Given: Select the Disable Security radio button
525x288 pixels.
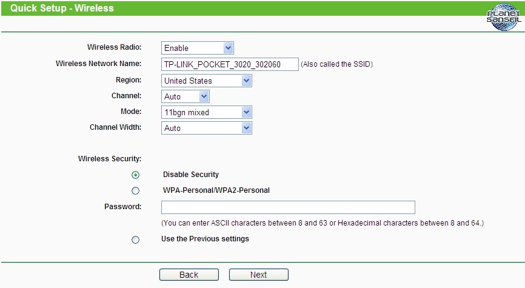Looking at the screenshot, I should point(135,175).
